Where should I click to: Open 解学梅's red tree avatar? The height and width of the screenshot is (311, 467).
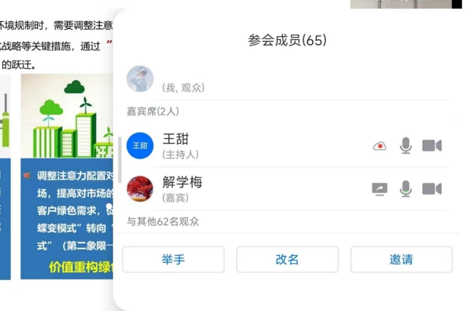click(140, 189)
